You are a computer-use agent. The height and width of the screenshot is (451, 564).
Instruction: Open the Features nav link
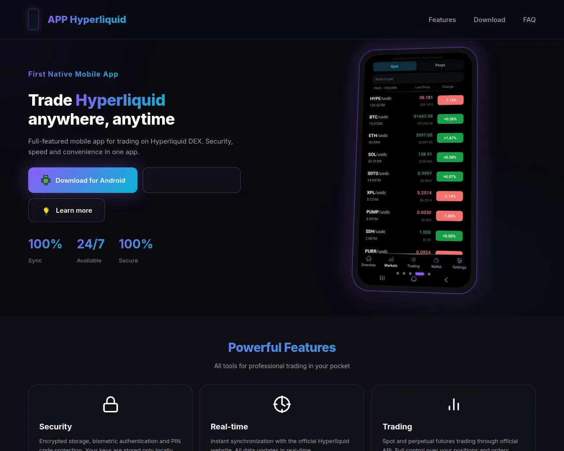click(442, 20)
